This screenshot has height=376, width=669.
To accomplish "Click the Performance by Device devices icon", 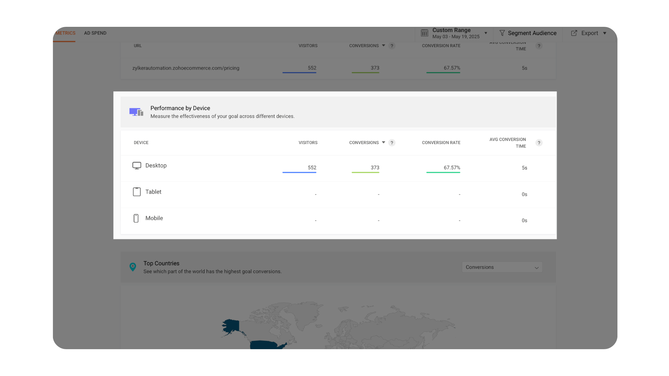I will [x=136, y=112].
